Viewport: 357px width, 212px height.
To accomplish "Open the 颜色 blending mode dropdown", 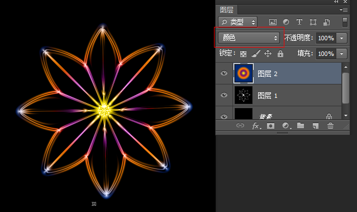I will point(249,38).
